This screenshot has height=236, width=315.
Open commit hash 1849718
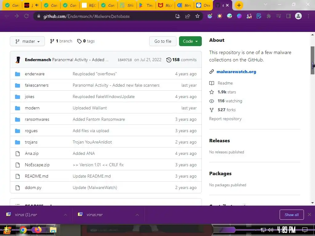tap(125, 60)
